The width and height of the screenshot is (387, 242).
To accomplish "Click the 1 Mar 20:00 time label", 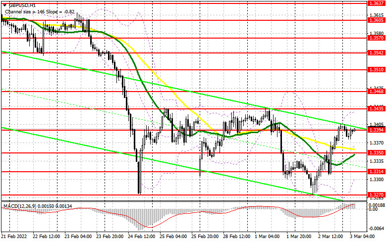I will click(299, 237).
